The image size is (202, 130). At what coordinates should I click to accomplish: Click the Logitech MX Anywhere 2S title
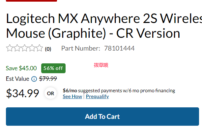coord(104,26)
